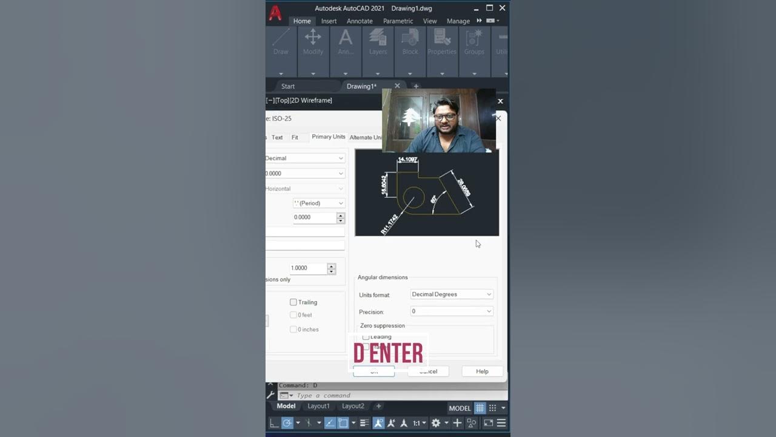Screen dimensions: 776x437
Task: Expand the Modify panel arrow
Action: click(313, 73)
